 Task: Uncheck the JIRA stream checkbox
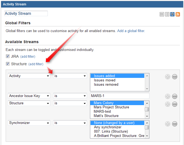[x=8, y=56]
